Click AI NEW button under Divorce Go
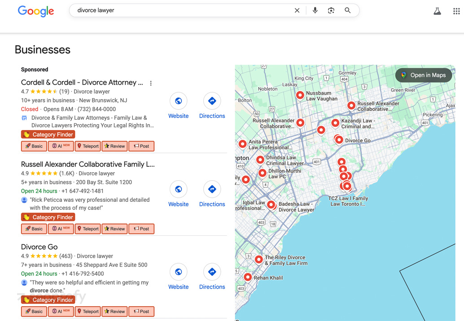Viewport: 464px width, 321px height. [x=61, y=311]
